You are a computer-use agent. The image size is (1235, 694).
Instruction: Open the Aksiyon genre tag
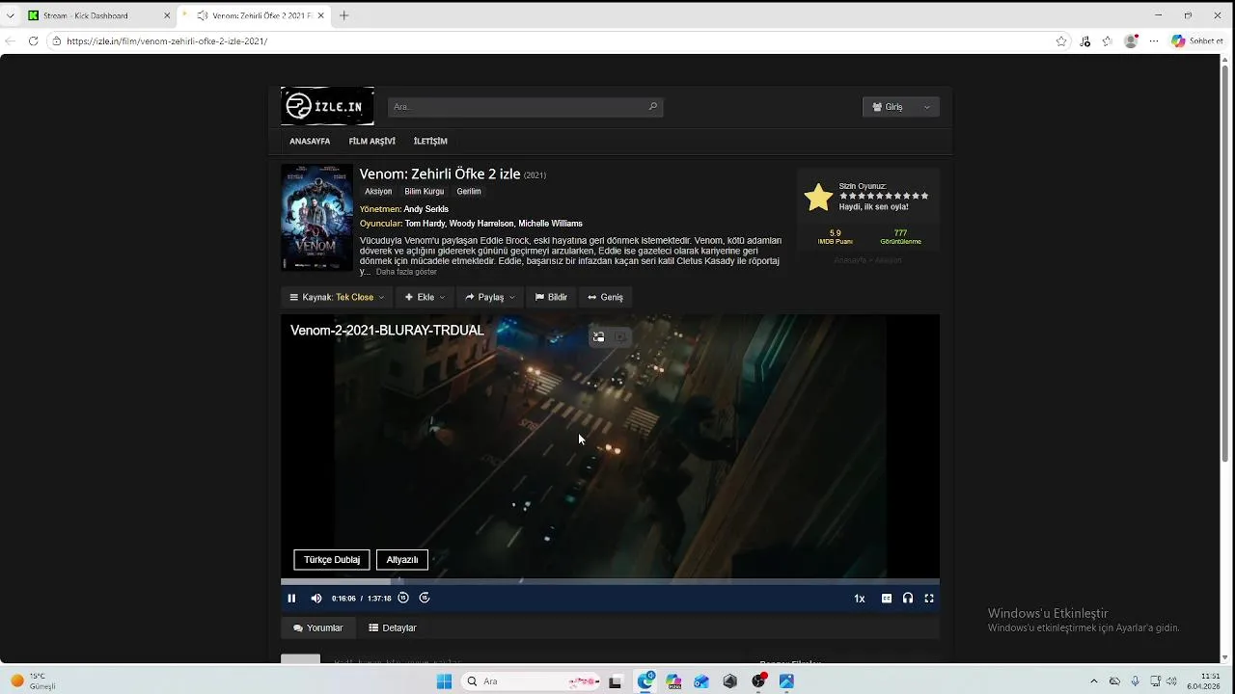[378, 191]
